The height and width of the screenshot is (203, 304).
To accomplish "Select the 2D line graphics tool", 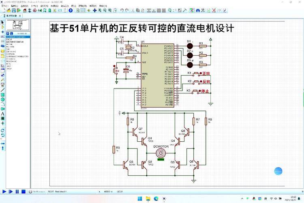I will tap(2, 90).
